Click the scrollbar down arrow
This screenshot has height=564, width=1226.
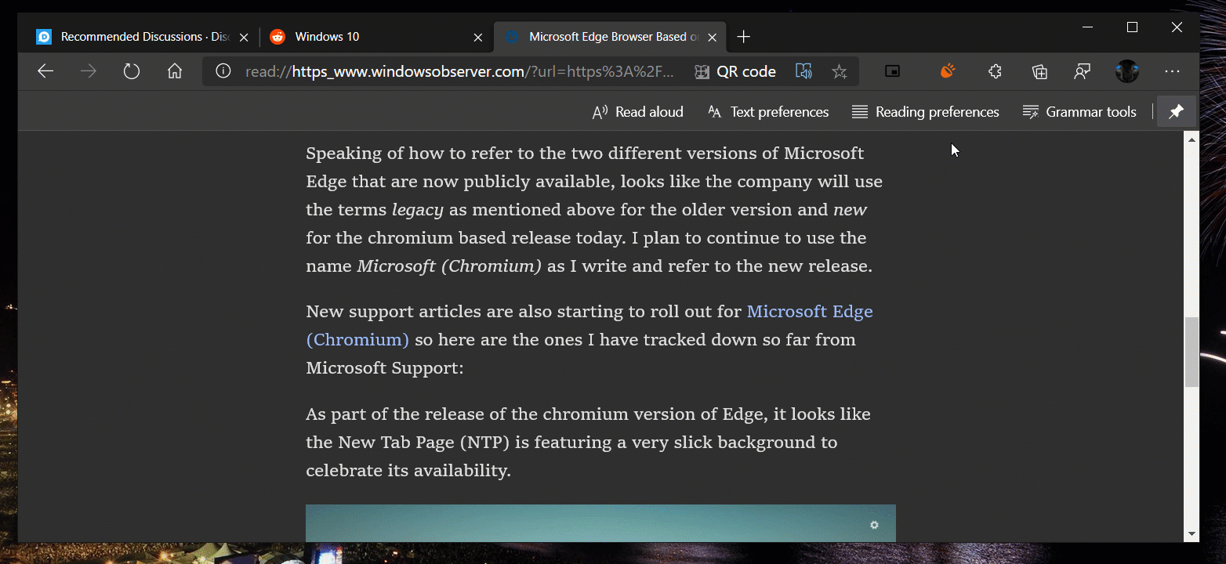pyautogui.click(x=1192, y=534)
